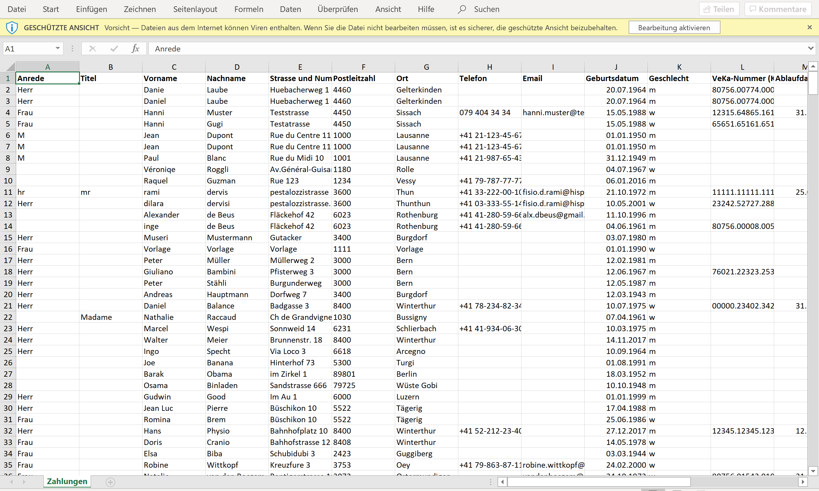Select column L header

(742, 67)
